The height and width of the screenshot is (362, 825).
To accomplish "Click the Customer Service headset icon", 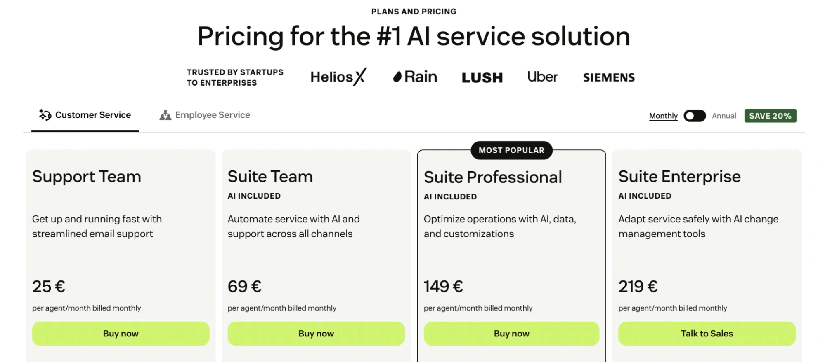I will 45,115.
